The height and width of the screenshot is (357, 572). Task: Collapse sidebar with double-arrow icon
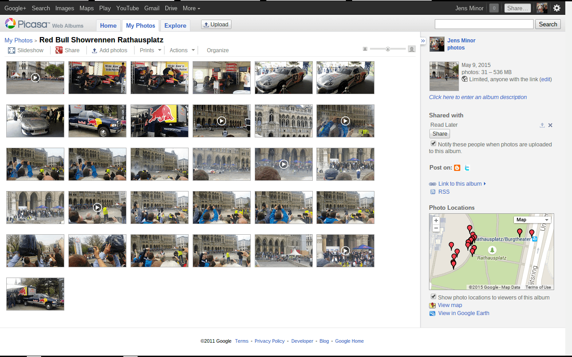[x=423, y=41]
